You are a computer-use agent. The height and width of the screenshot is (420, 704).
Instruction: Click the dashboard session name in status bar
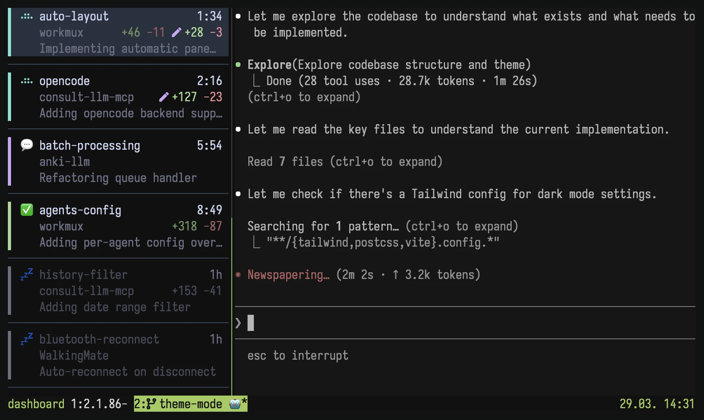point(36,403)
